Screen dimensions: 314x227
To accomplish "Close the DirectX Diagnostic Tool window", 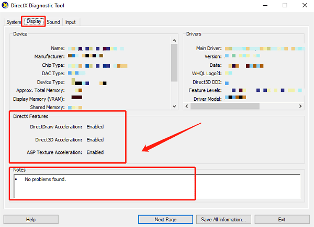I will [305, 5].
